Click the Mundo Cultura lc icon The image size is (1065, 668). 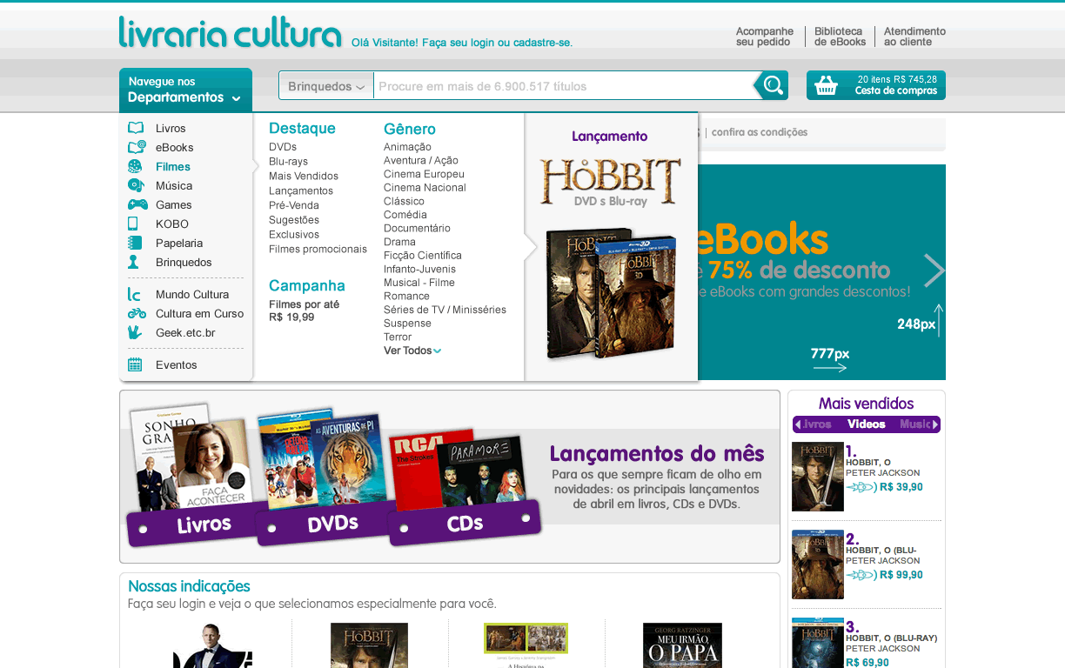[x=134, y=294]
